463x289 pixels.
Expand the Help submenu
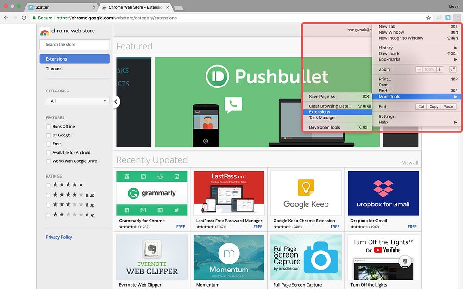(417, 122)
